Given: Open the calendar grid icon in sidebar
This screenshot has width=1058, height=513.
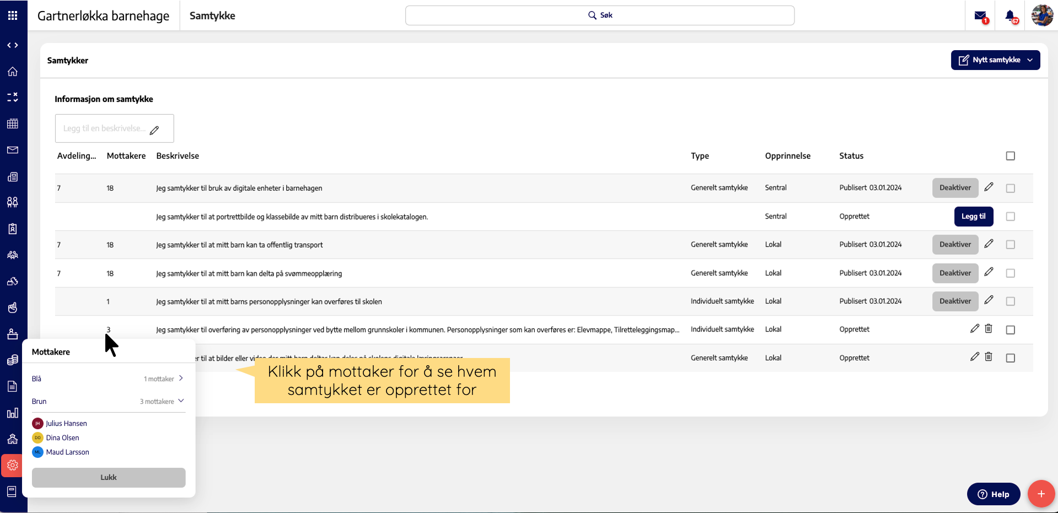Looking at the screenshot, I should [x=13, y=124].
